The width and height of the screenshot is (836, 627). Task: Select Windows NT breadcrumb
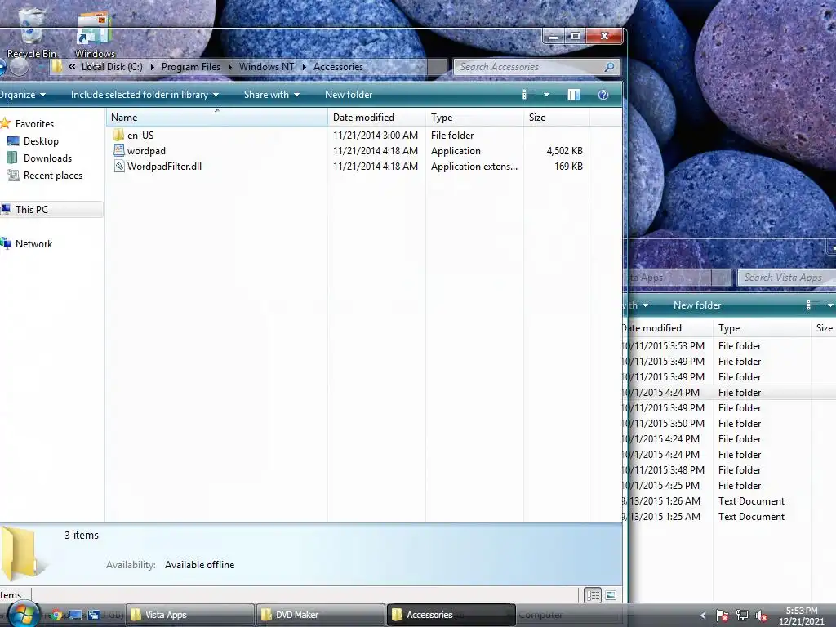pos(267,67)
